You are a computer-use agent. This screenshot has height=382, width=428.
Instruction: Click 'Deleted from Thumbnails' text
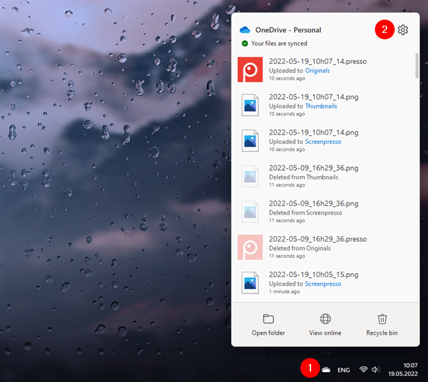303,177
